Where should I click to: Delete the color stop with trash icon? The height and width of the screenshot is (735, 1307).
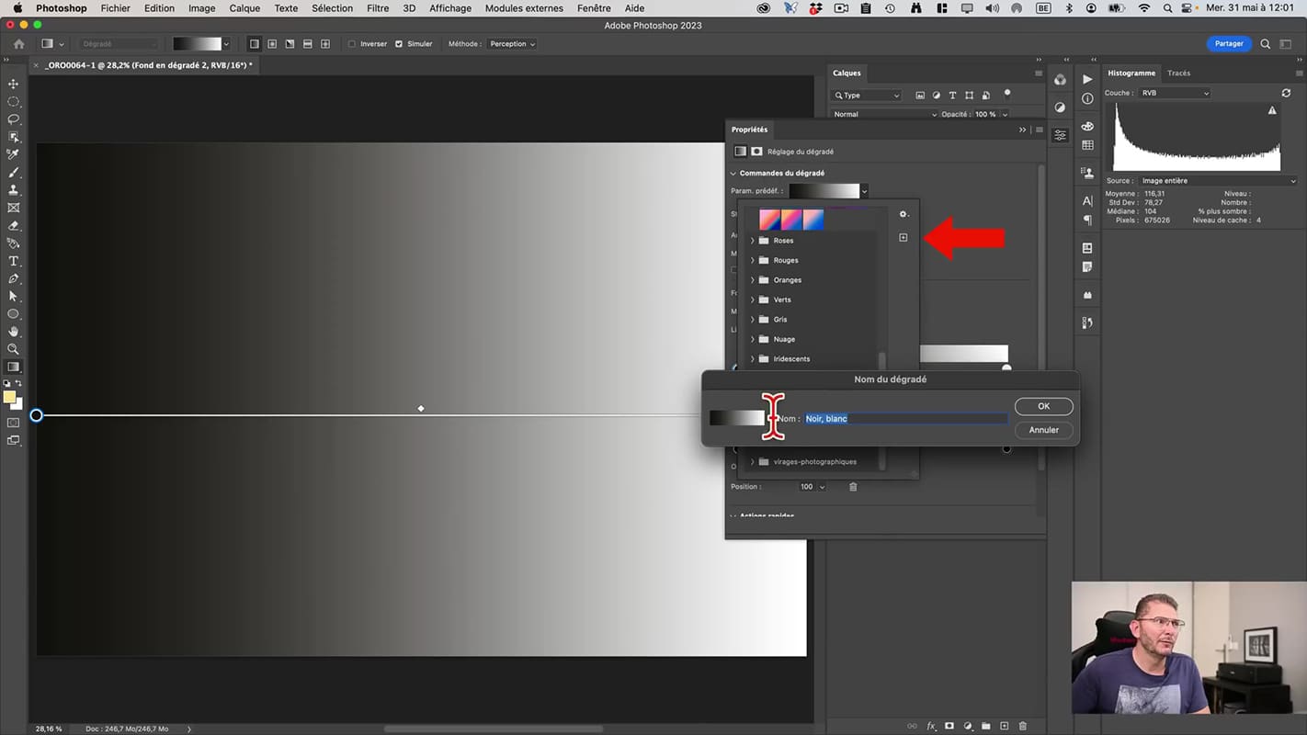[x=853, y=487]
